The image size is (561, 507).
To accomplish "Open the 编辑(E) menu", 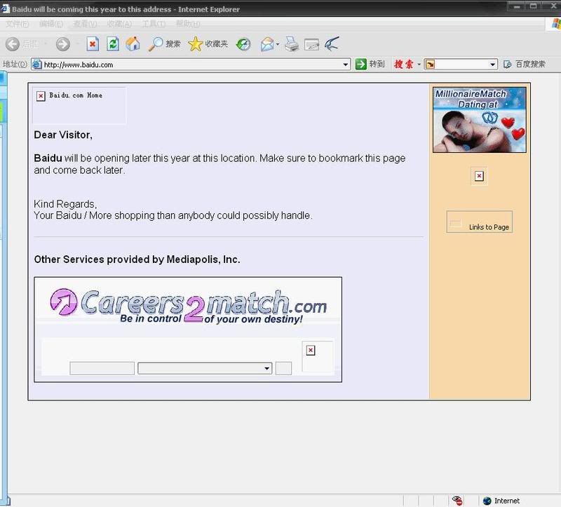I will point(50,24).
